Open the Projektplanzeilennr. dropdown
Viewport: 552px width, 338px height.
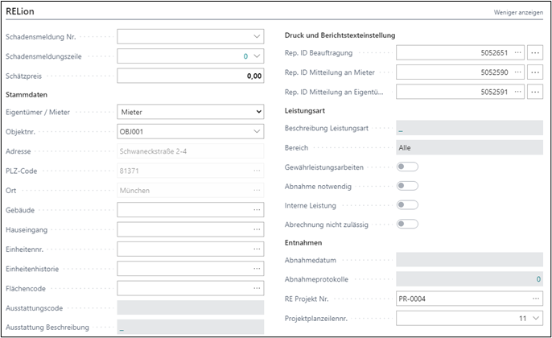coord(536,318)
